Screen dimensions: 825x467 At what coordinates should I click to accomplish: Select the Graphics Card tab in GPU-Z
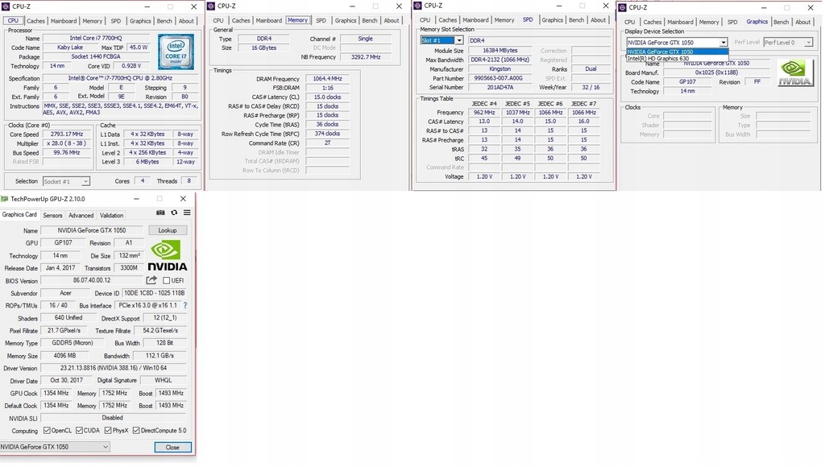click(19, 214)
